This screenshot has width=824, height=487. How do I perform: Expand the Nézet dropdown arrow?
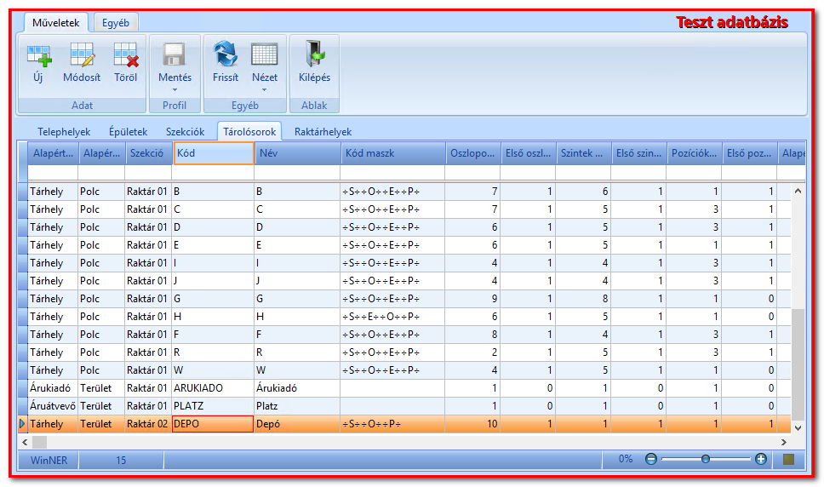(265, 90)
